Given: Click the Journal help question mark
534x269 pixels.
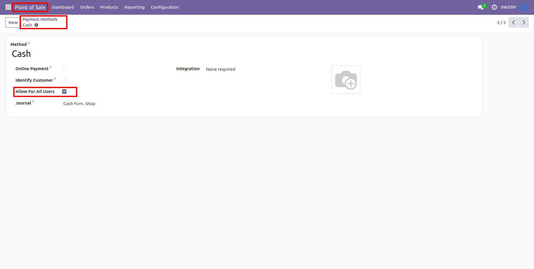Looking at the screenshot, I should tap(33, 102).
